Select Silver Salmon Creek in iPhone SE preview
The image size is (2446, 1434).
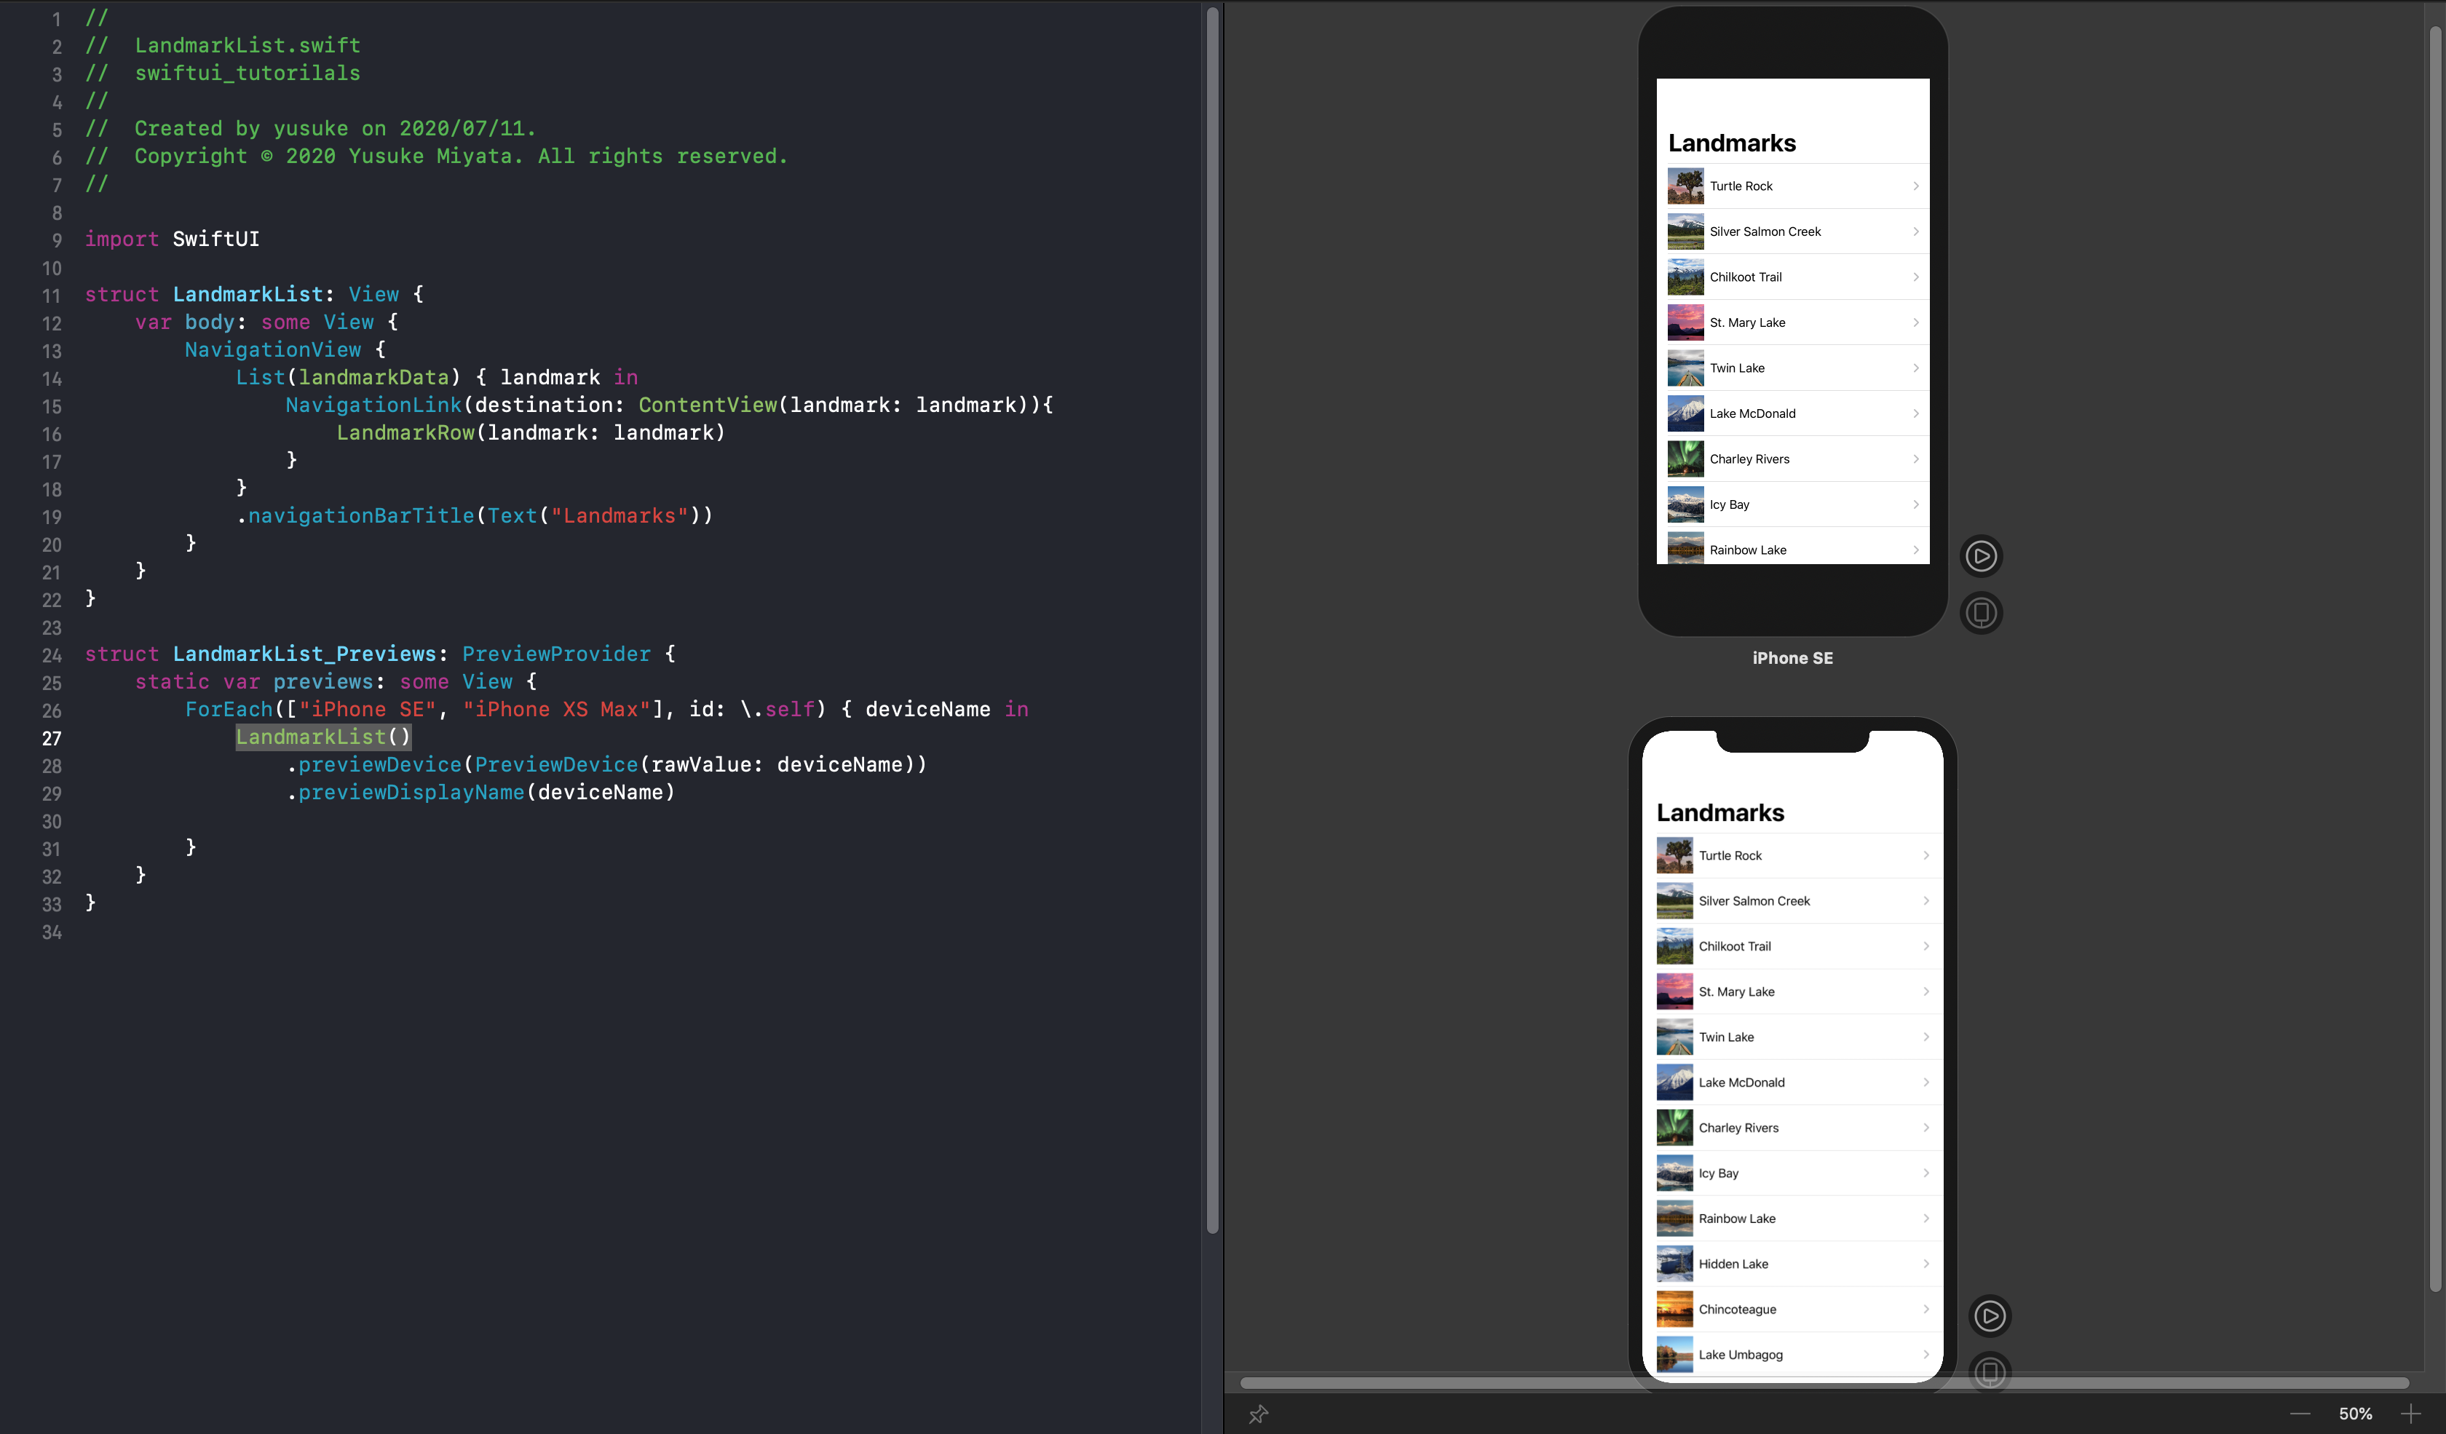click(1765, 232)
